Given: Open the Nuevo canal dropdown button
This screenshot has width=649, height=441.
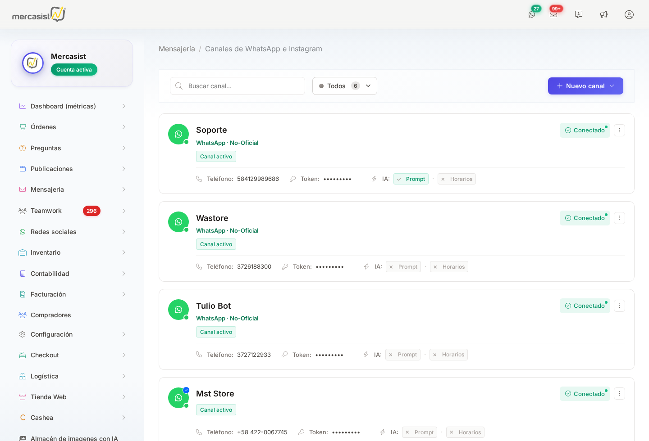Looking at the screenshot, I should (585, 86).
